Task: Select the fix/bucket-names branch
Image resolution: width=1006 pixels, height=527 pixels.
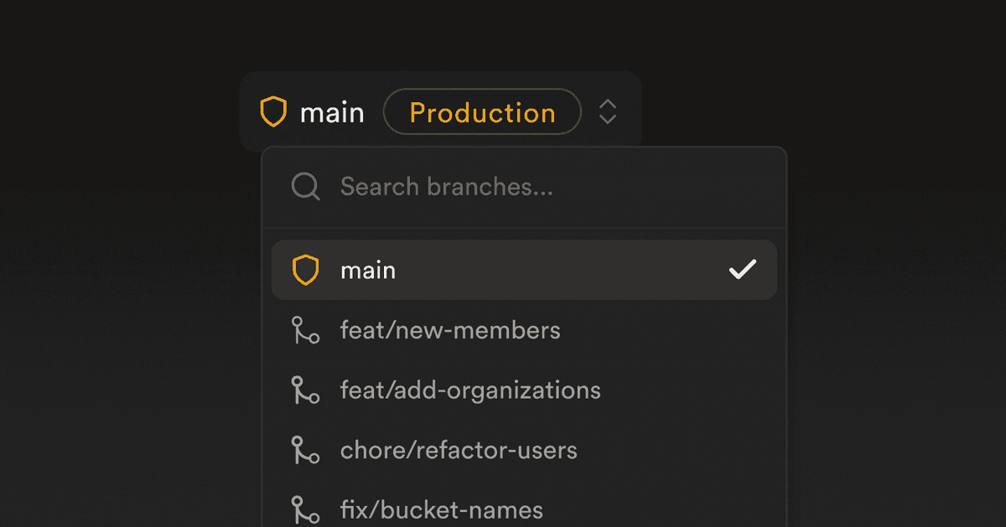Action: [x=441, y=509]
